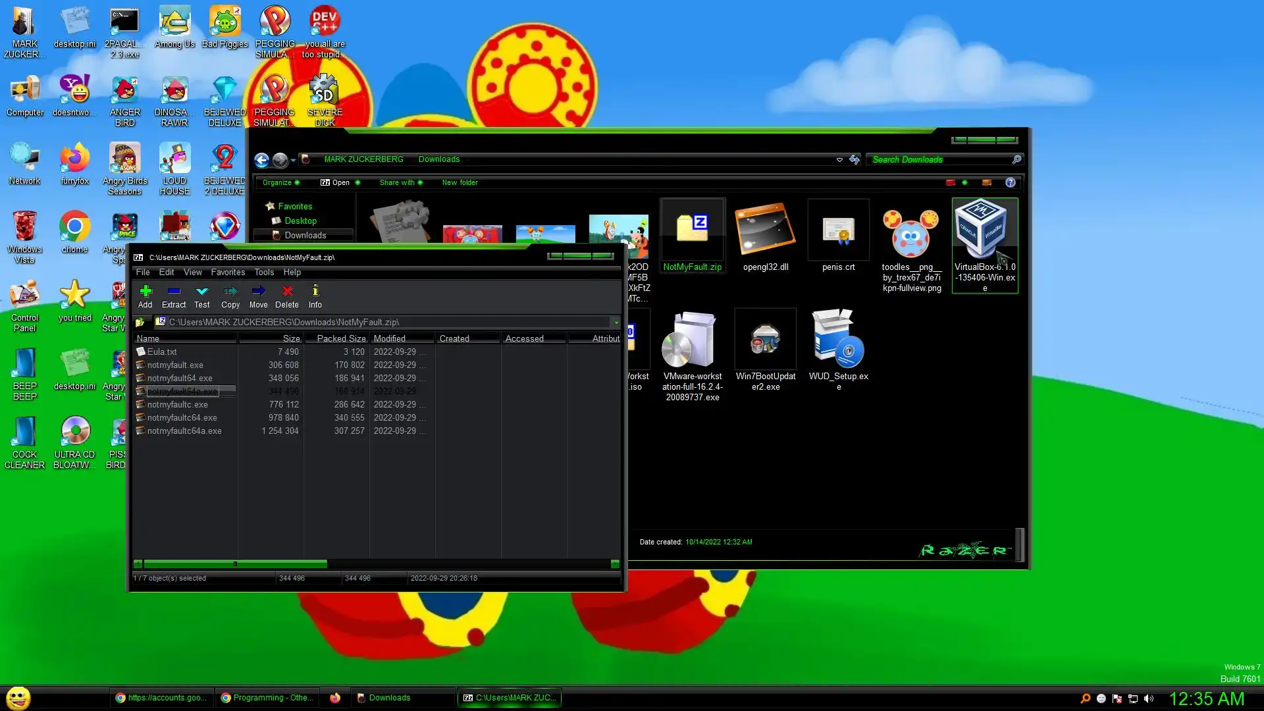1264x711 pixels.
Task: Click Downloads in the breadcrumb path
Action: click(438, 159)
